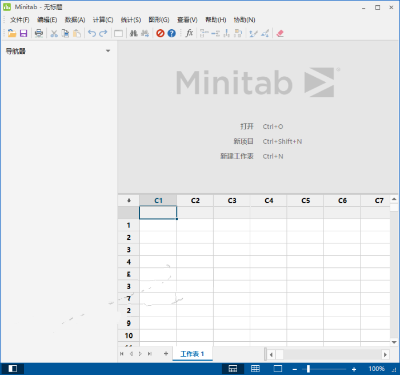This screenshot has height=375, width=400.
Task: Click the Find binoculars icon
Action: click(133, 33)
